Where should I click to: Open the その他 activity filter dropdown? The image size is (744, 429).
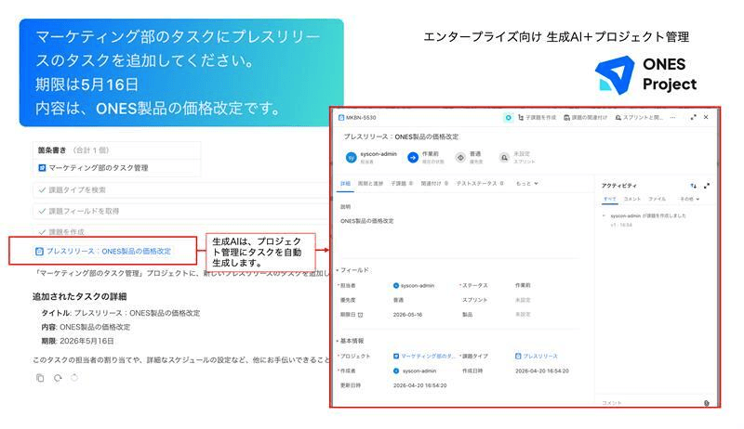(689, 199)
